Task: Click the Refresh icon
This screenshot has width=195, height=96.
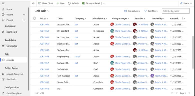Action: [69, 3]
